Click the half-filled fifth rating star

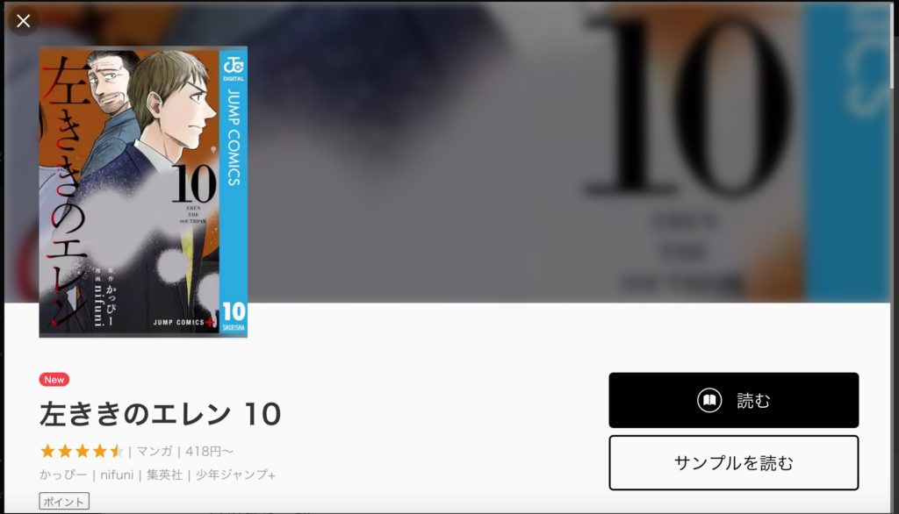(117, 451)
